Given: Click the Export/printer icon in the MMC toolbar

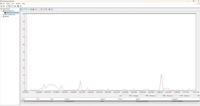Looking at the screenshot, I should click(15, 6).
